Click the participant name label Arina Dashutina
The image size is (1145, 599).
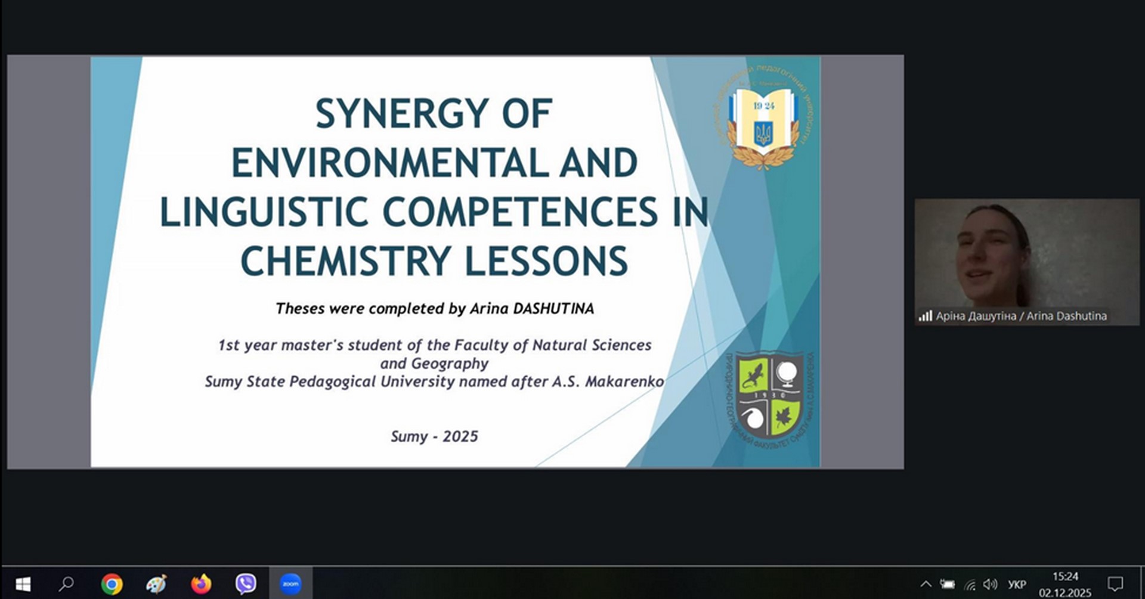pos(1020,316)
